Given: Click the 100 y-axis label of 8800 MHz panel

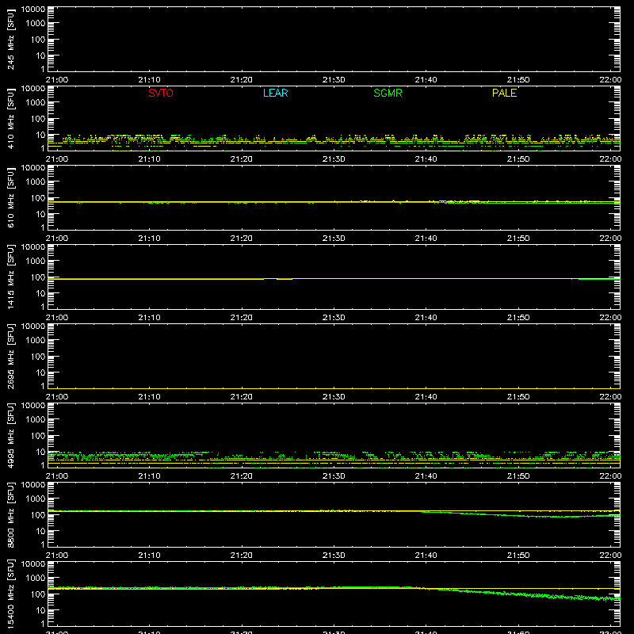Looking at the screenshot, I should 38,515.
